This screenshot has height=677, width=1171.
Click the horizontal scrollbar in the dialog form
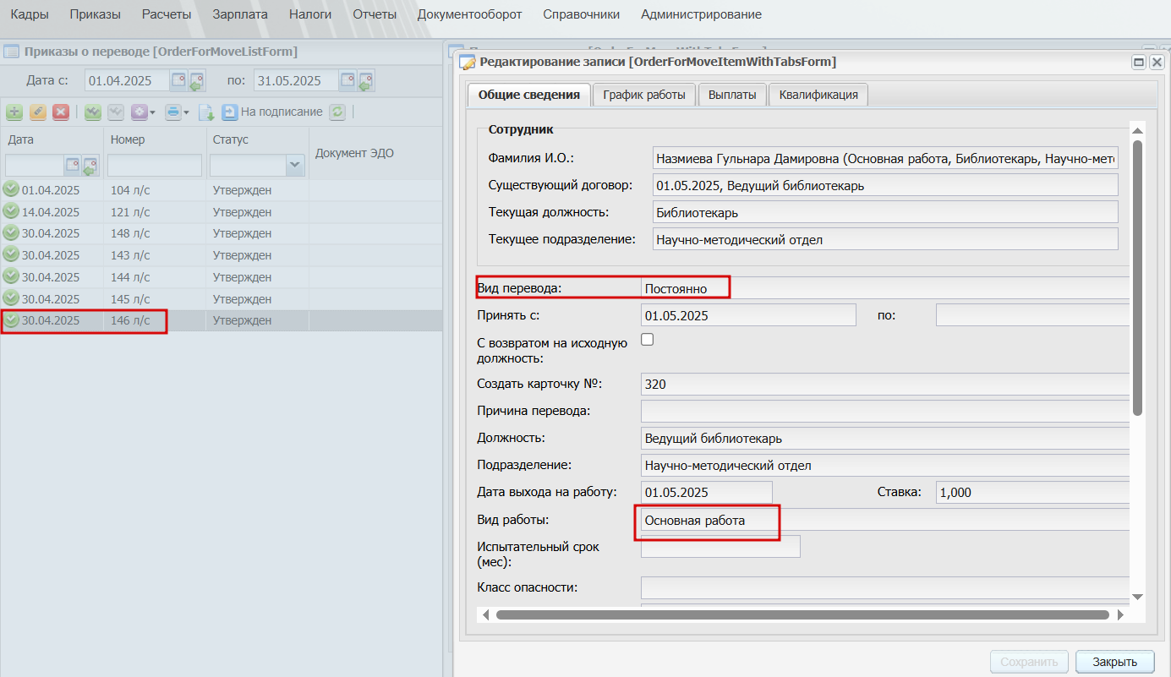coord(802,614)
